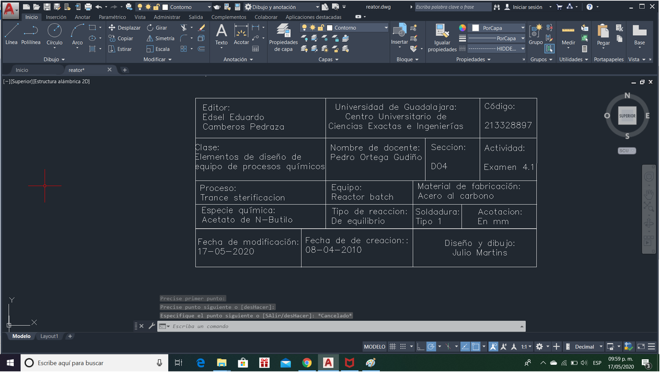Toggle group selection icon in Grupos panel

click(x=549, y=49)
